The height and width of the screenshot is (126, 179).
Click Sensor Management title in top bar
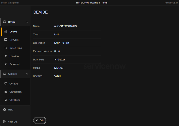tap(10, 3)
